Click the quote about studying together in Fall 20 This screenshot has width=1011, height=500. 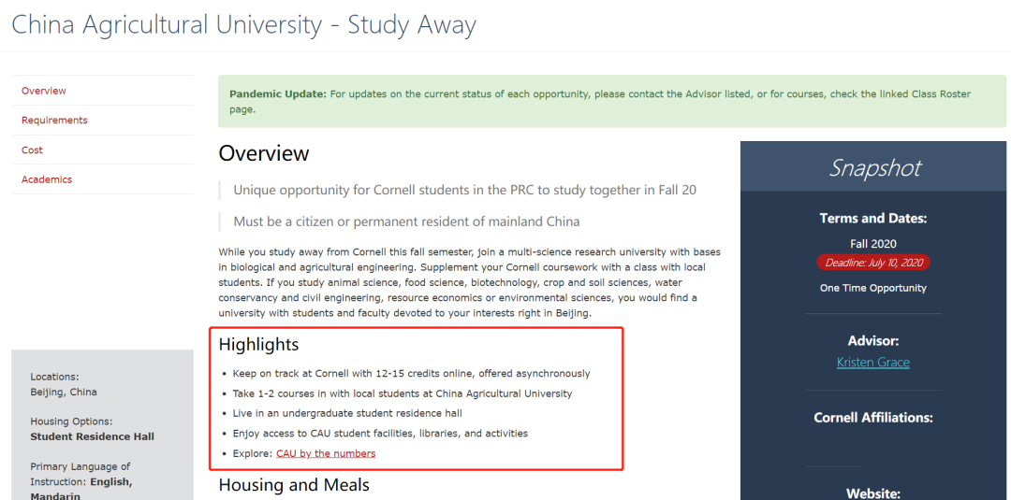(x=464, y=190)
